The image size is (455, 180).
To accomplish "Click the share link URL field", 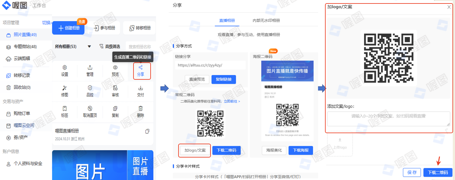I will point(210,65).
